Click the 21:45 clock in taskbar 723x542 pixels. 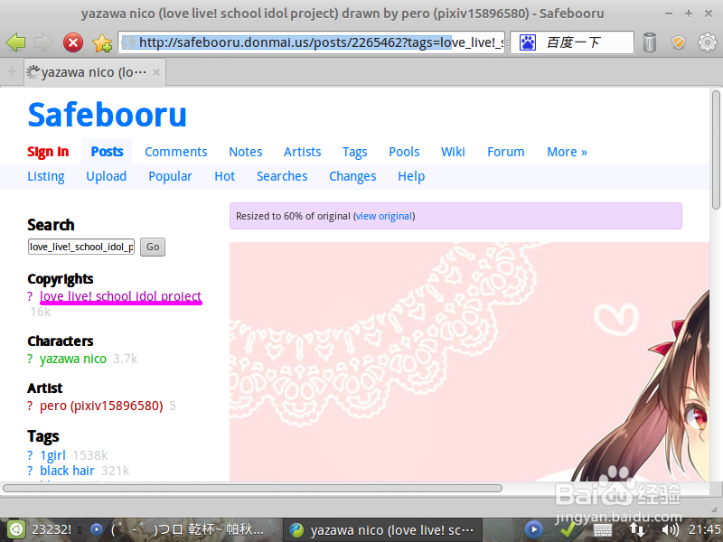pos(705,529)
